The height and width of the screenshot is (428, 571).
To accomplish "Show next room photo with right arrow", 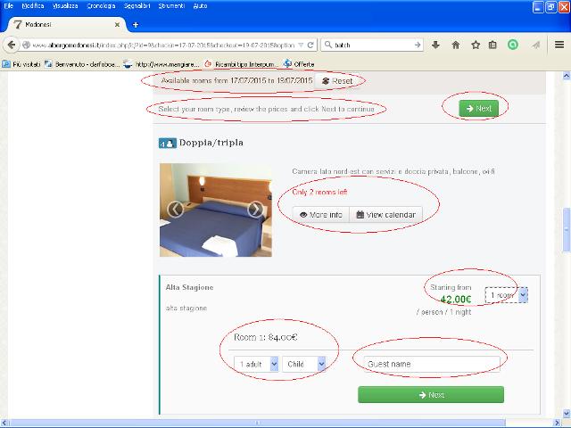I will [255, 210].
